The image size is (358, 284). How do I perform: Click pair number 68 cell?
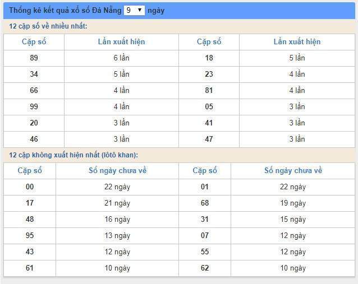(x=205, y=203)
